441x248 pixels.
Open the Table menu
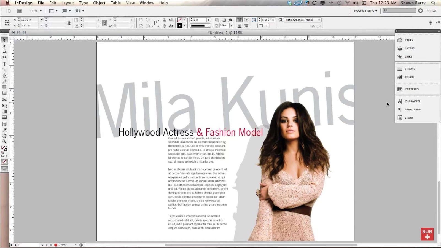[116, 3]
